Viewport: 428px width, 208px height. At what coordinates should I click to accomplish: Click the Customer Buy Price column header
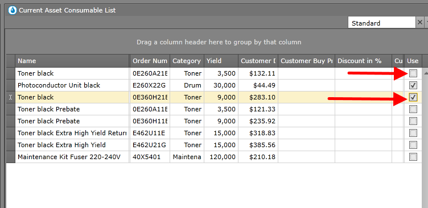(x=307, y=61)
